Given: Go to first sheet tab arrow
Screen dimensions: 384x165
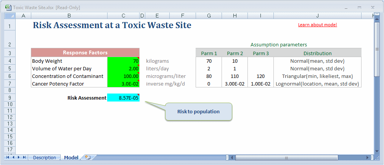Looking at the screenshot, I should pos(8,157).
